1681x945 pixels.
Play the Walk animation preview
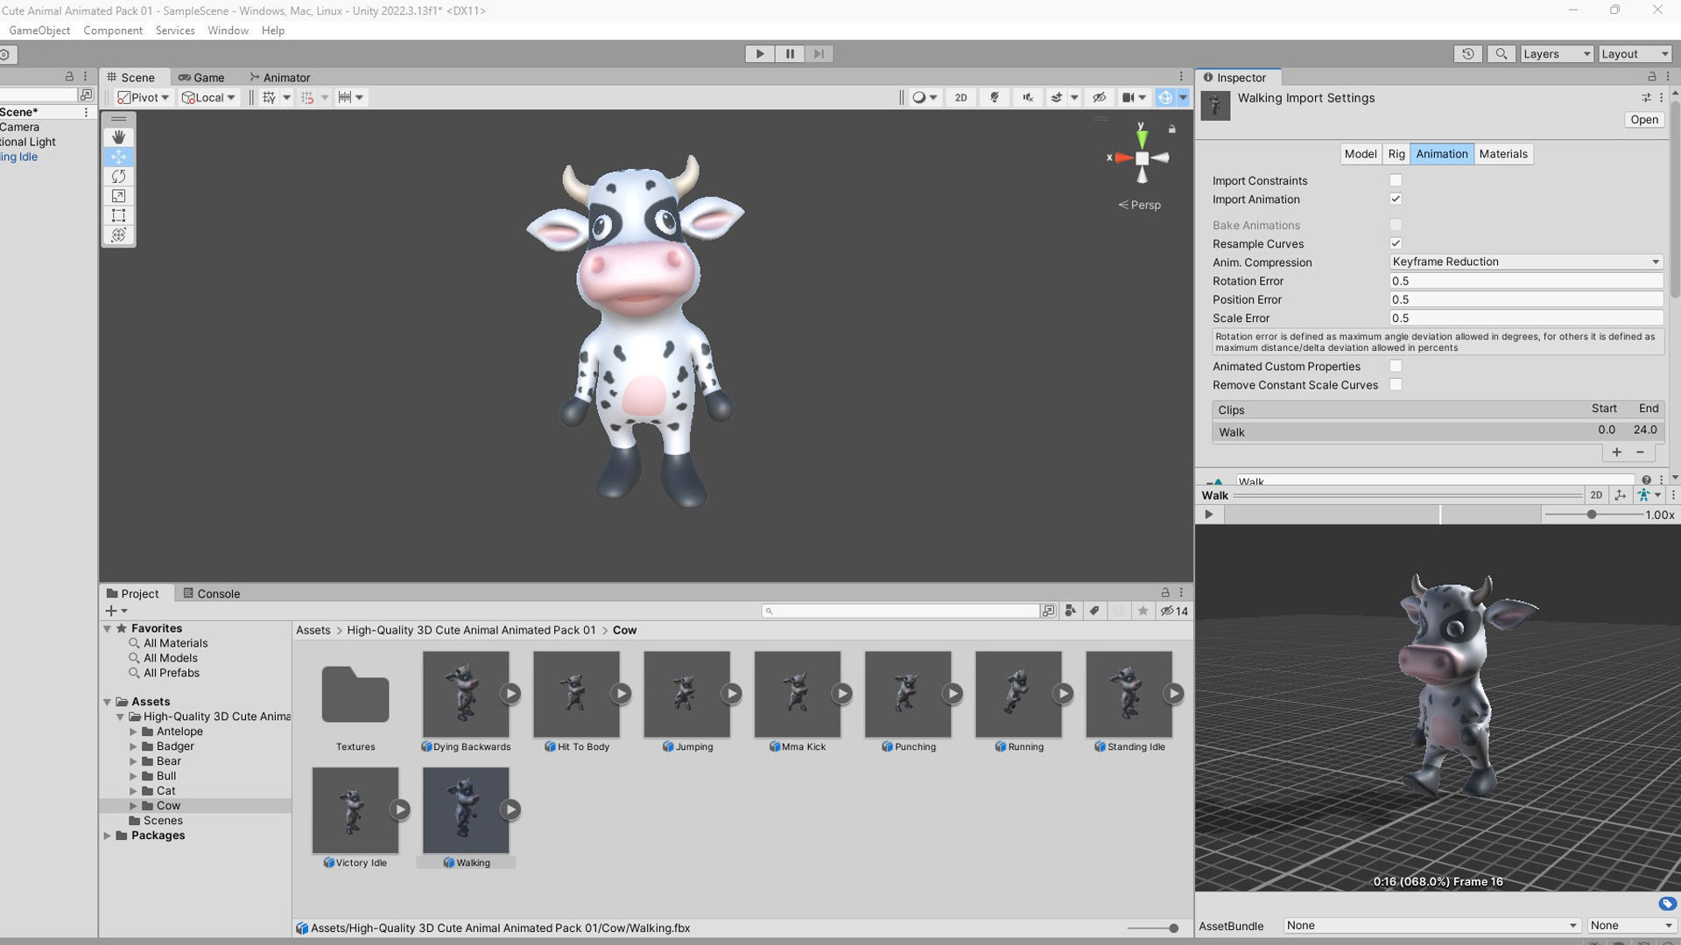click(x=1209, y=514)
